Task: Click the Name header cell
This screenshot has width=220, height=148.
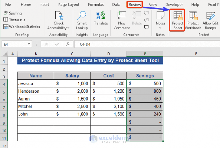Action: (x=36, y=76)
